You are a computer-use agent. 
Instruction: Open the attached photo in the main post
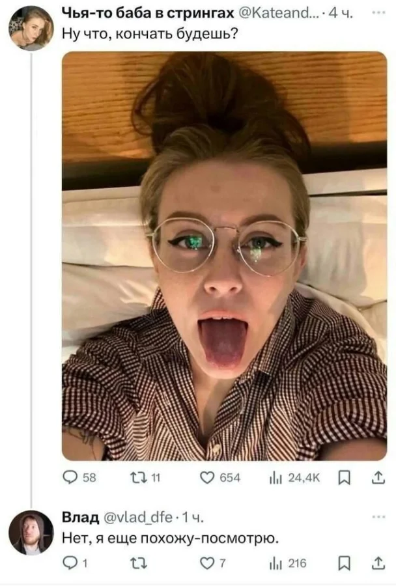(x=224, y=256)
